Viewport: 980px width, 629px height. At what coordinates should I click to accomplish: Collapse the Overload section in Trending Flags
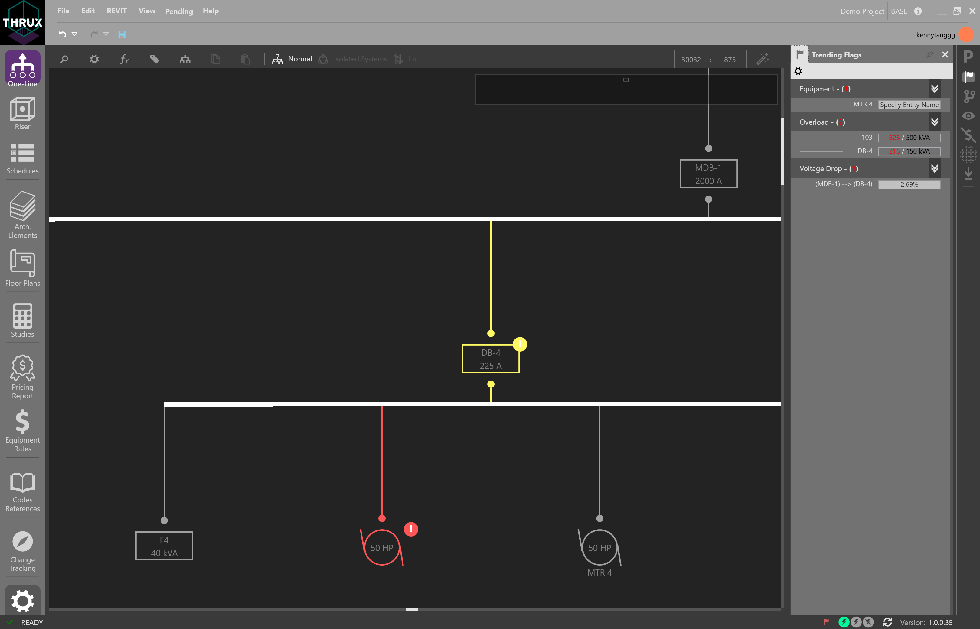click(935, 122)
